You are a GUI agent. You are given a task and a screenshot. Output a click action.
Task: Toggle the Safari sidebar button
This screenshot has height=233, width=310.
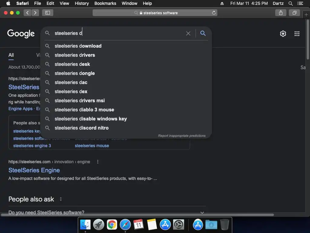click(x=48, y=13)
